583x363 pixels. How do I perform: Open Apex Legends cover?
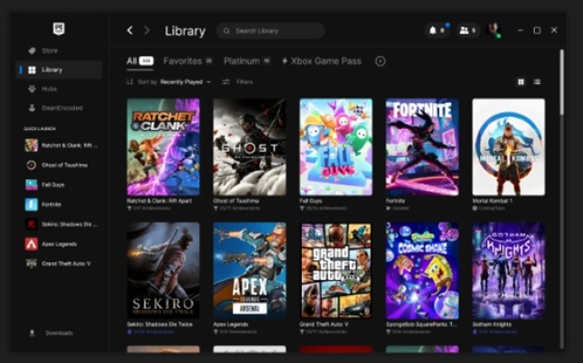pyautogui.click(x=249, y=271)
